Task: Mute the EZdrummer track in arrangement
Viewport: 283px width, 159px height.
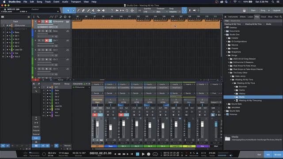Action: tap(39, 22)
